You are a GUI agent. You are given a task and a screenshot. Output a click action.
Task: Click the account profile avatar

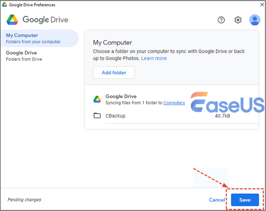(255, 20)
